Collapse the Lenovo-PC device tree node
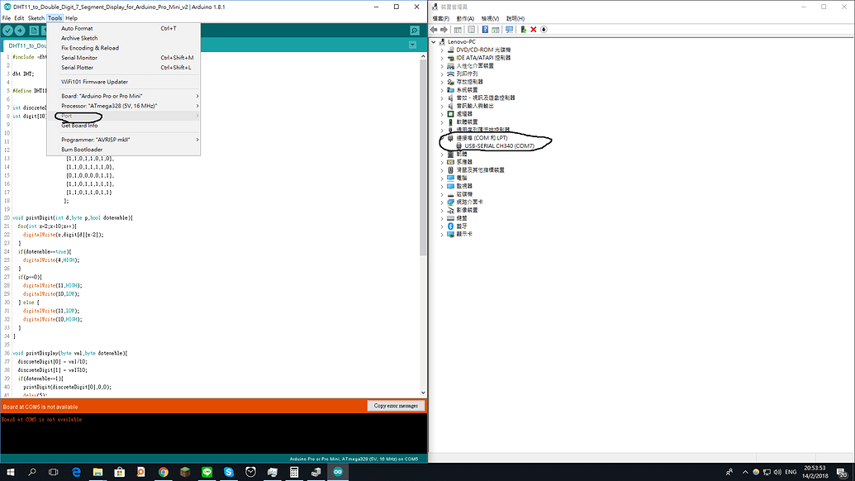This screenshot has width=855, height=481. click(433, 40)
